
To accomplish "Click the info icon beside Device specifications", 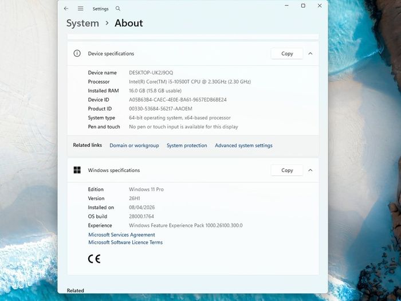I will pyautogui.click(x=77, y=53).
